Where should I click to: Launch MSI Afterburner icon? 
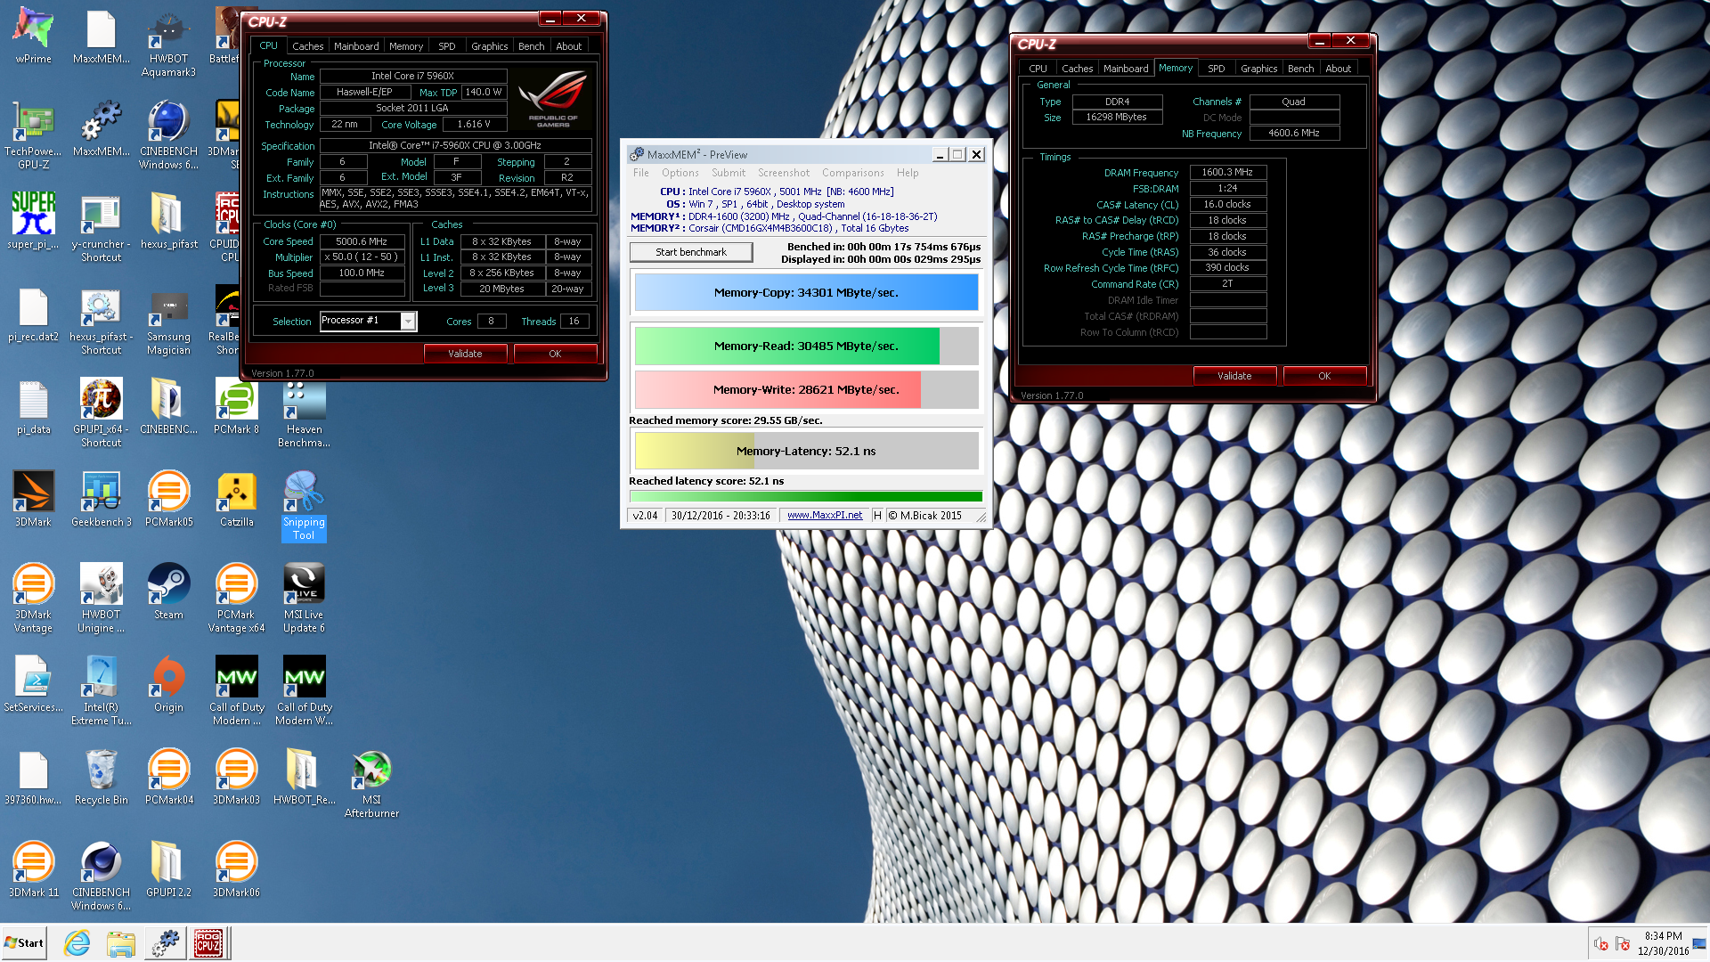[371, 783]
